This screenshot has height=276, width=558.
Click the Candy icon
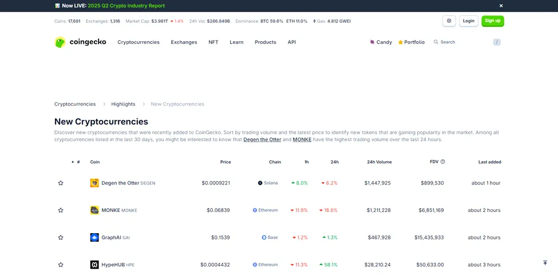click(x=372, y=42)
